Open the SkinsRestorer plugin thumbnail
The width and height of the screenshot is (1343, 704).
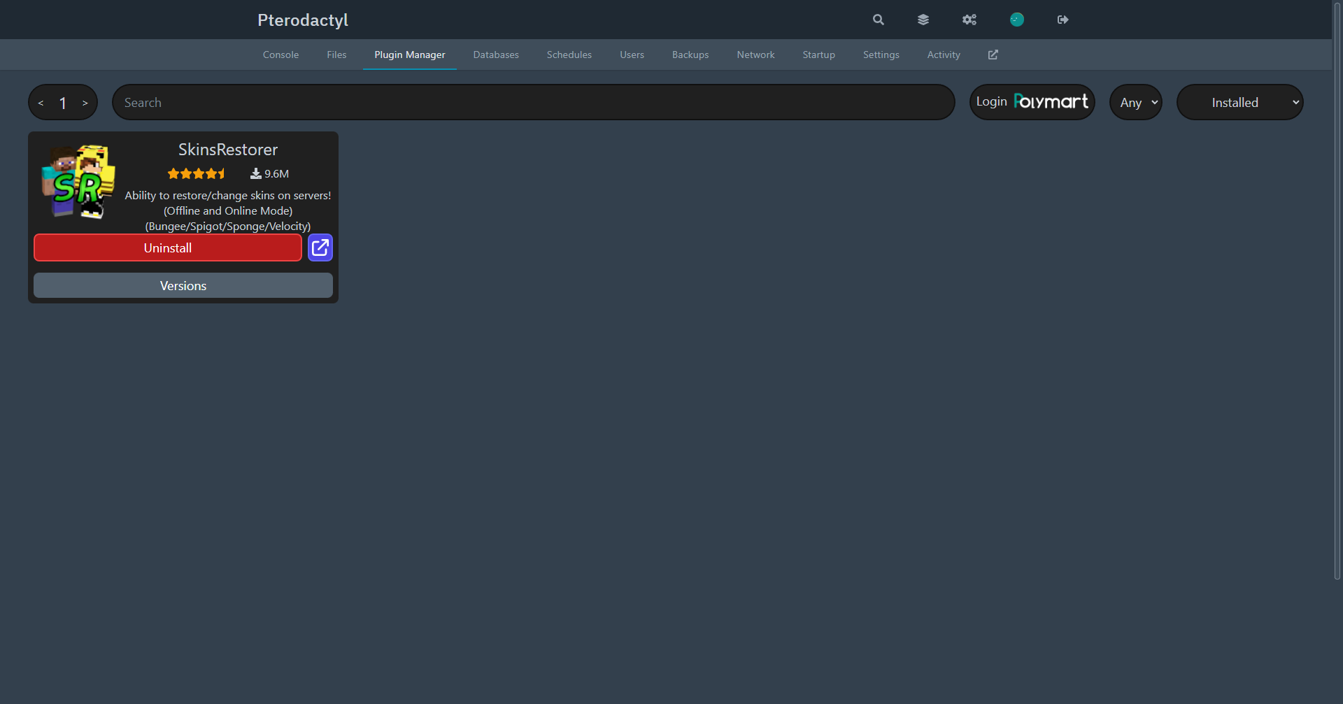pyautogui.click(x=78, y=182)
